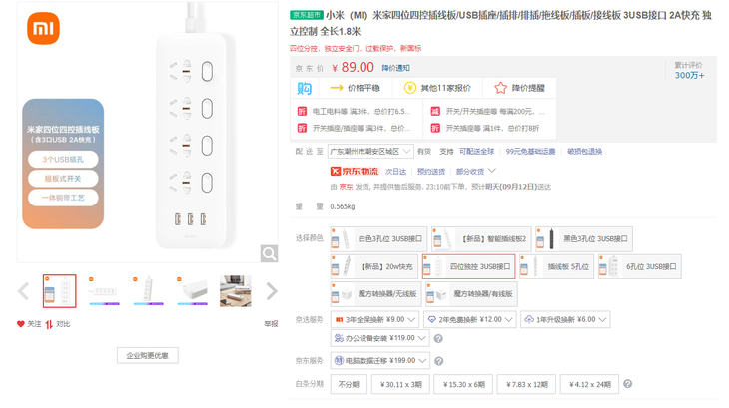Click the 企业购更优惠 button

click(148, 355)
